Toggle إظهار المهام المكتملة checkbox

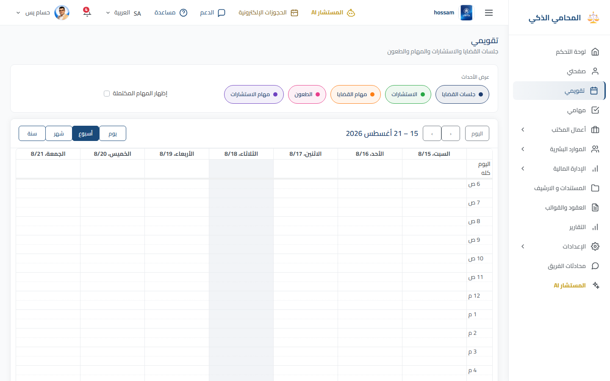[x=107, y=94]
